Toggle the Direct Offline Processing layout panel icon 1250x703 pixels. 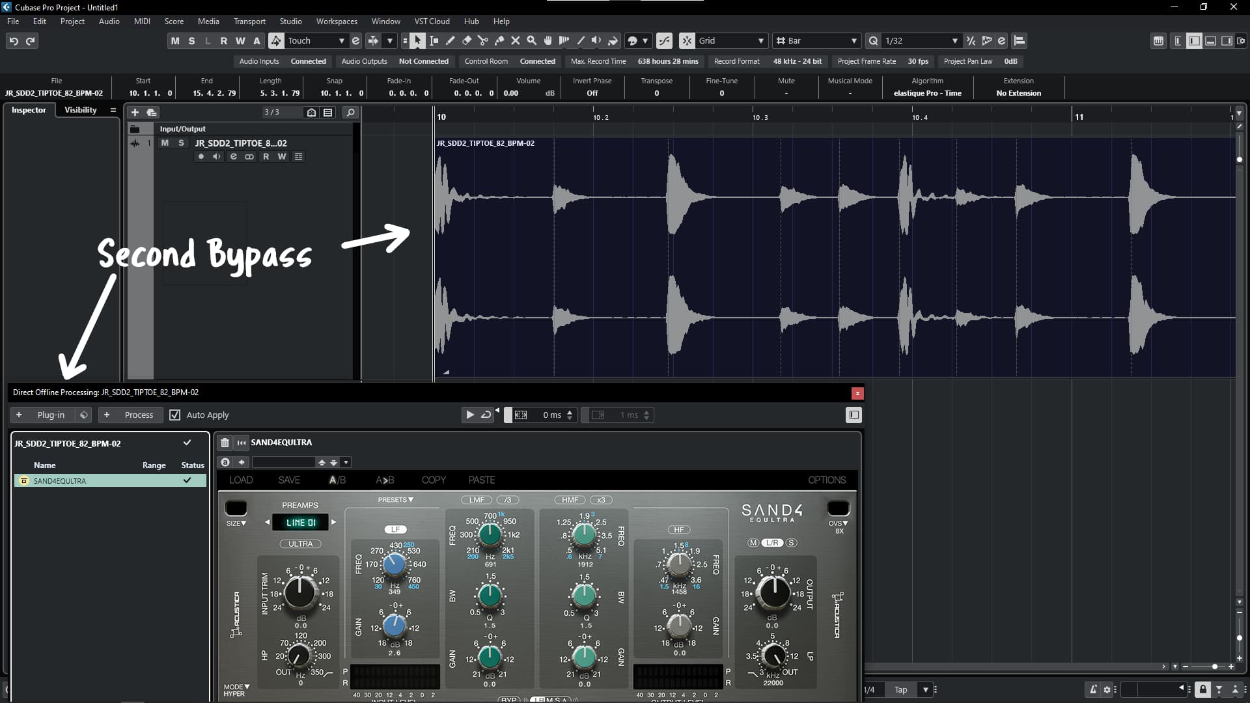pos(854,415)
